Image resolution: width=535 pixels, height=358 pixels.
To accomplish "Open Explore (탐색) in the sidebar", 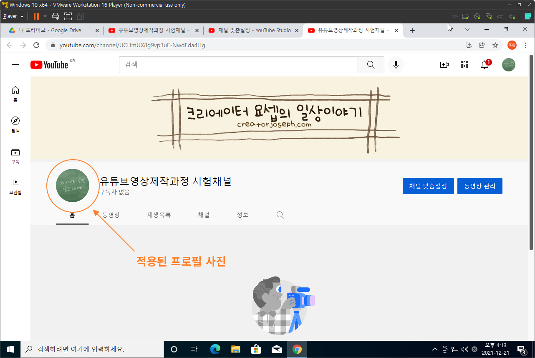I will pos(15,125).
